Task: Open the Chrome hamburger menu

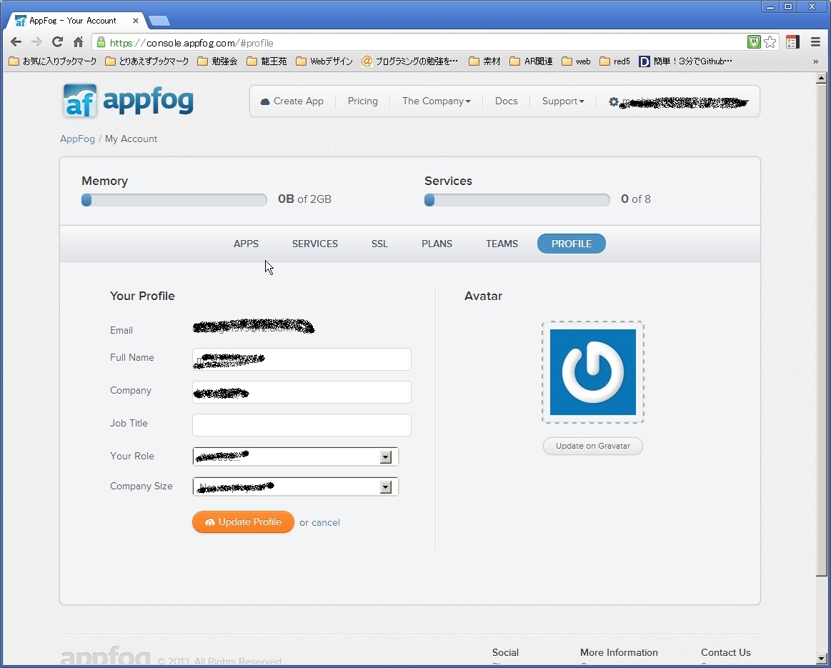Action: (815, 42)
